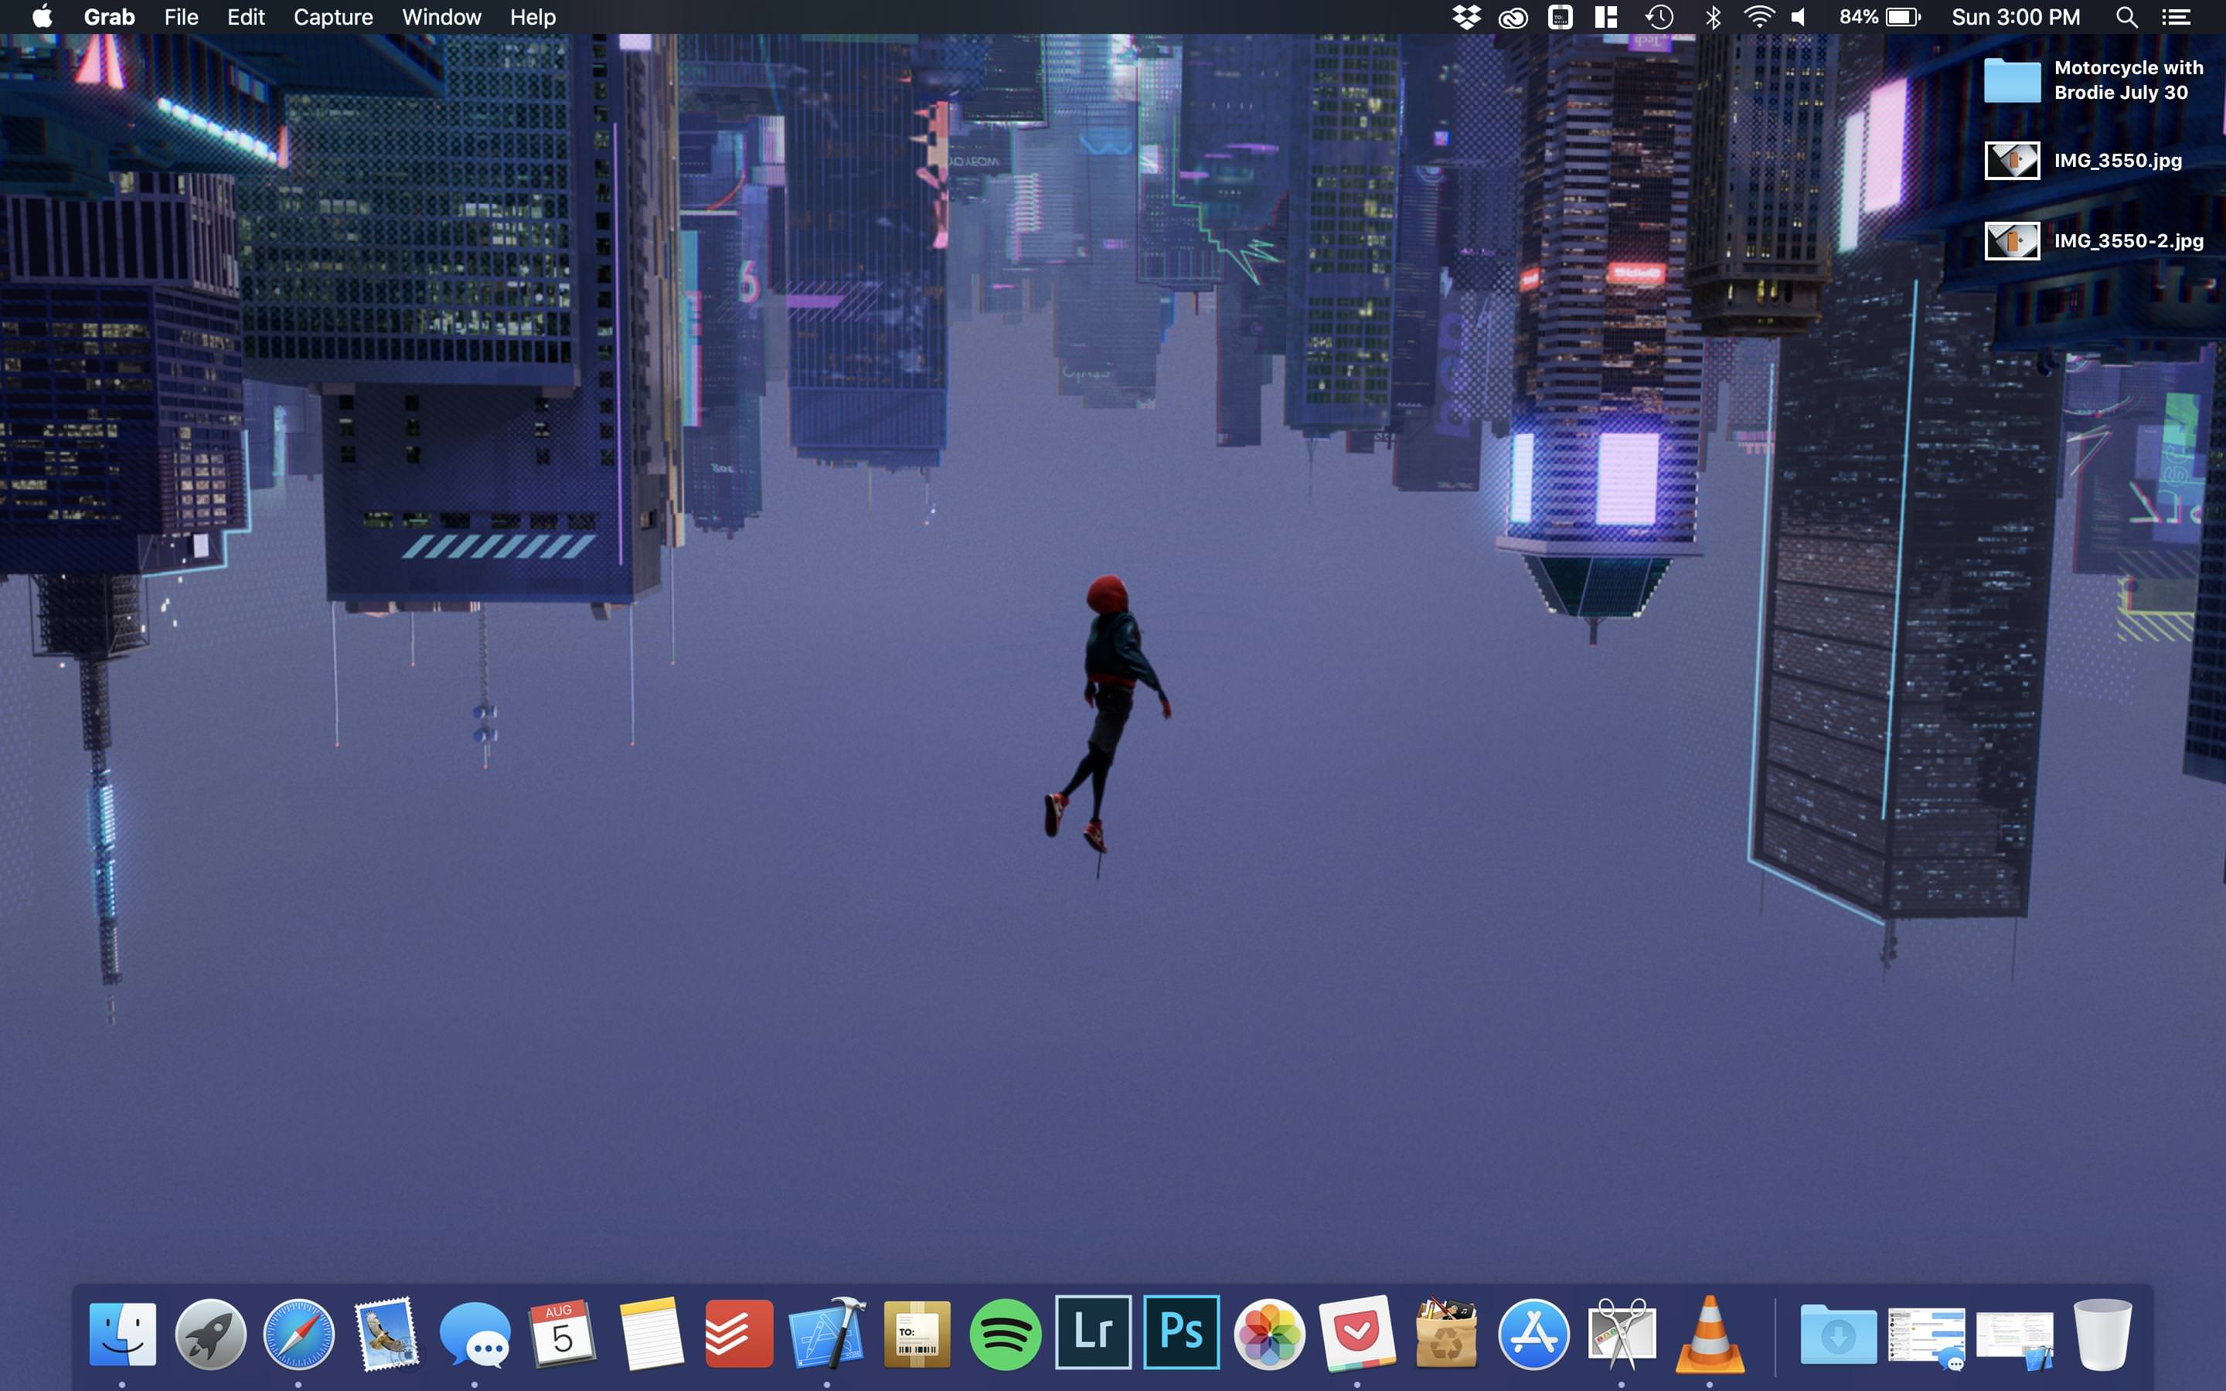The width and height of the screenshot is (2226, 1391).
Task: Open the volume control in menu bar
Action: click(1799, 18)
